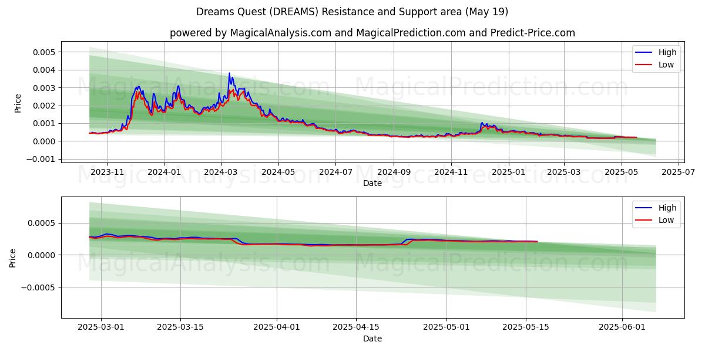Click the '2024-03' x-axis label

point(221,172)
